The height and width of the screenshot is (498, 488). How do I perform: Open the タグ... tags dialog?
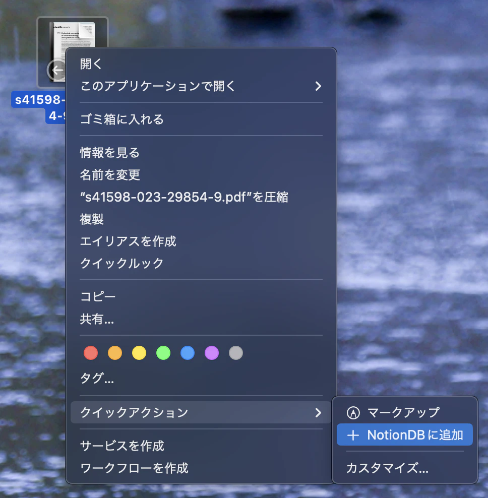click(x=201, y=378)
